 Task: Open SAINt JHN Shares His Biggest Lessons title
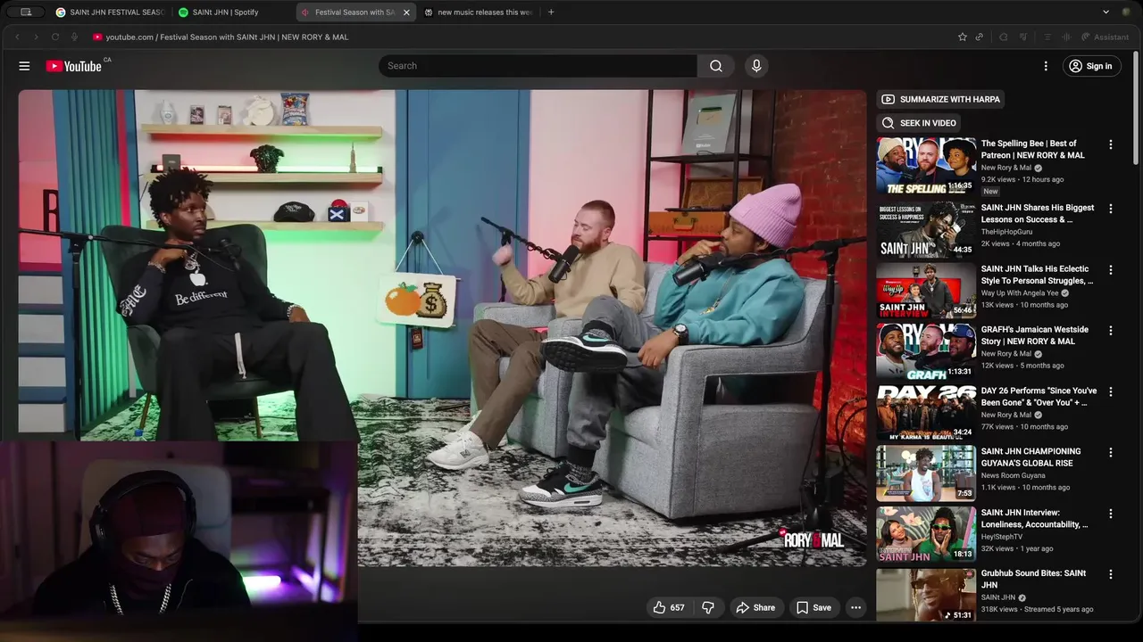coord(1038,213)
